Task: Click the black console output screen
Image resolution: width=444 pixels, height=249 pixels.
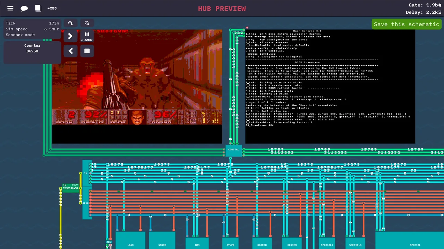Action: pyautogui.click(x=330, y=86)
